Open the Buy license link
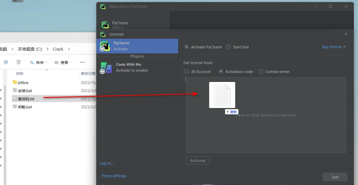This screenshot has height=185, width=358. (333, 47)
